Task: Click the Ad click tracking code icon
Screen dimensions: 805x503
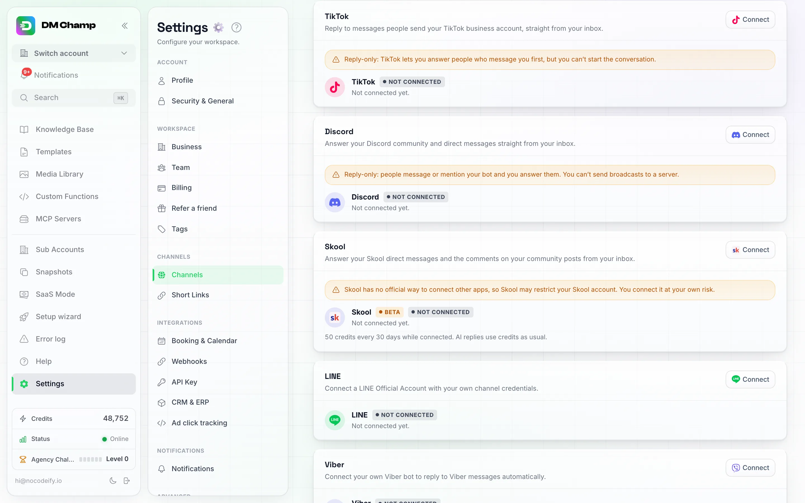Action: [x=162, y=423]
